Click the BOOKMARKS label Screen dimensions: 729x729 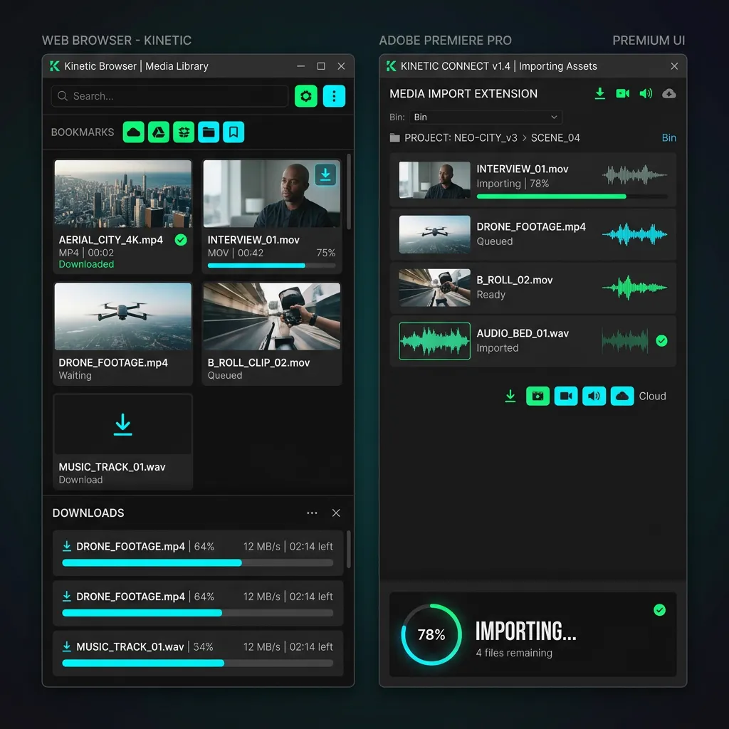click(x=83, y=132)
